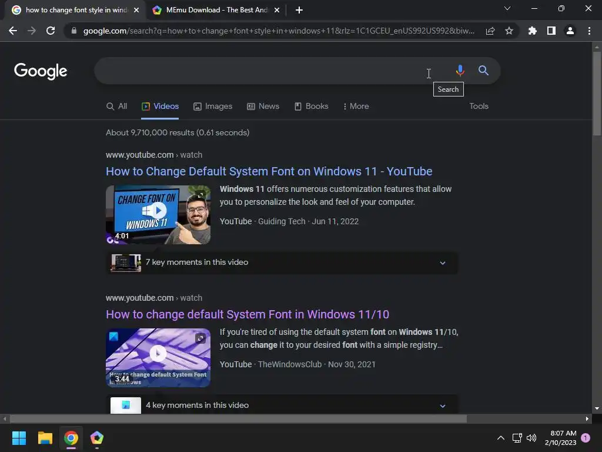Go back with the browser back arrow
This screenshot has height=452, width=602.
pyautogui.click(x=13, y=31)
